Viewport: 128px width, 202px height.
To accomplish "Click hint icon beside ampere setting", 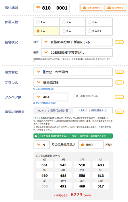I will coord(119,97).
